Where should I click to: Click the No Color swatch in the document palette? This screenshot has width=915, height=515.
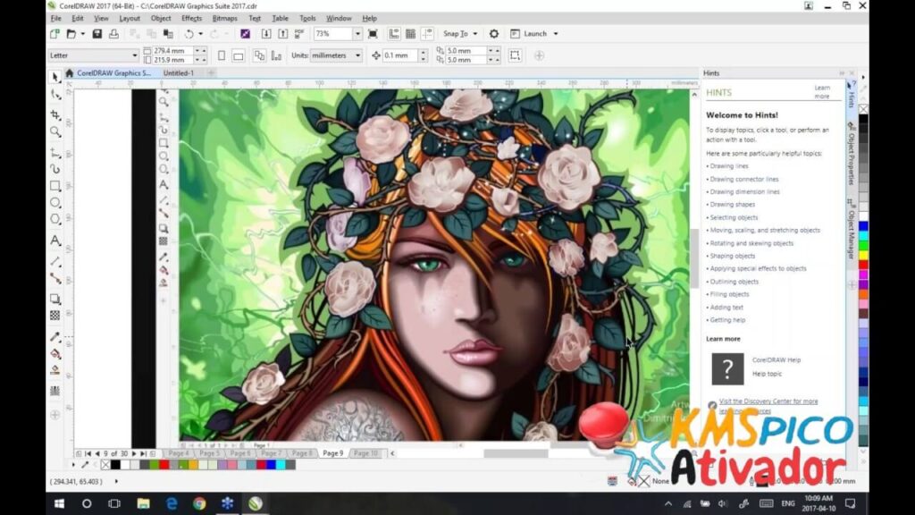point(105,465)
